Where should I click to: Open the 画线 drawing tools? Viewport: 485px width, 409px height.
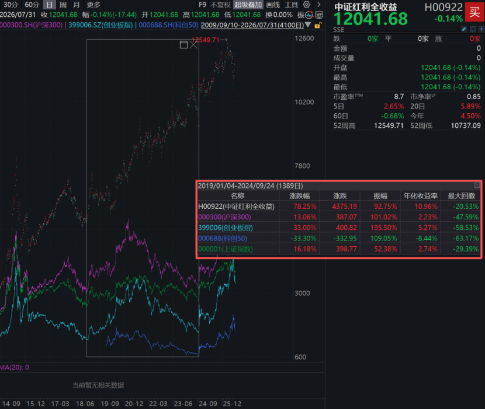pos(273,5)
